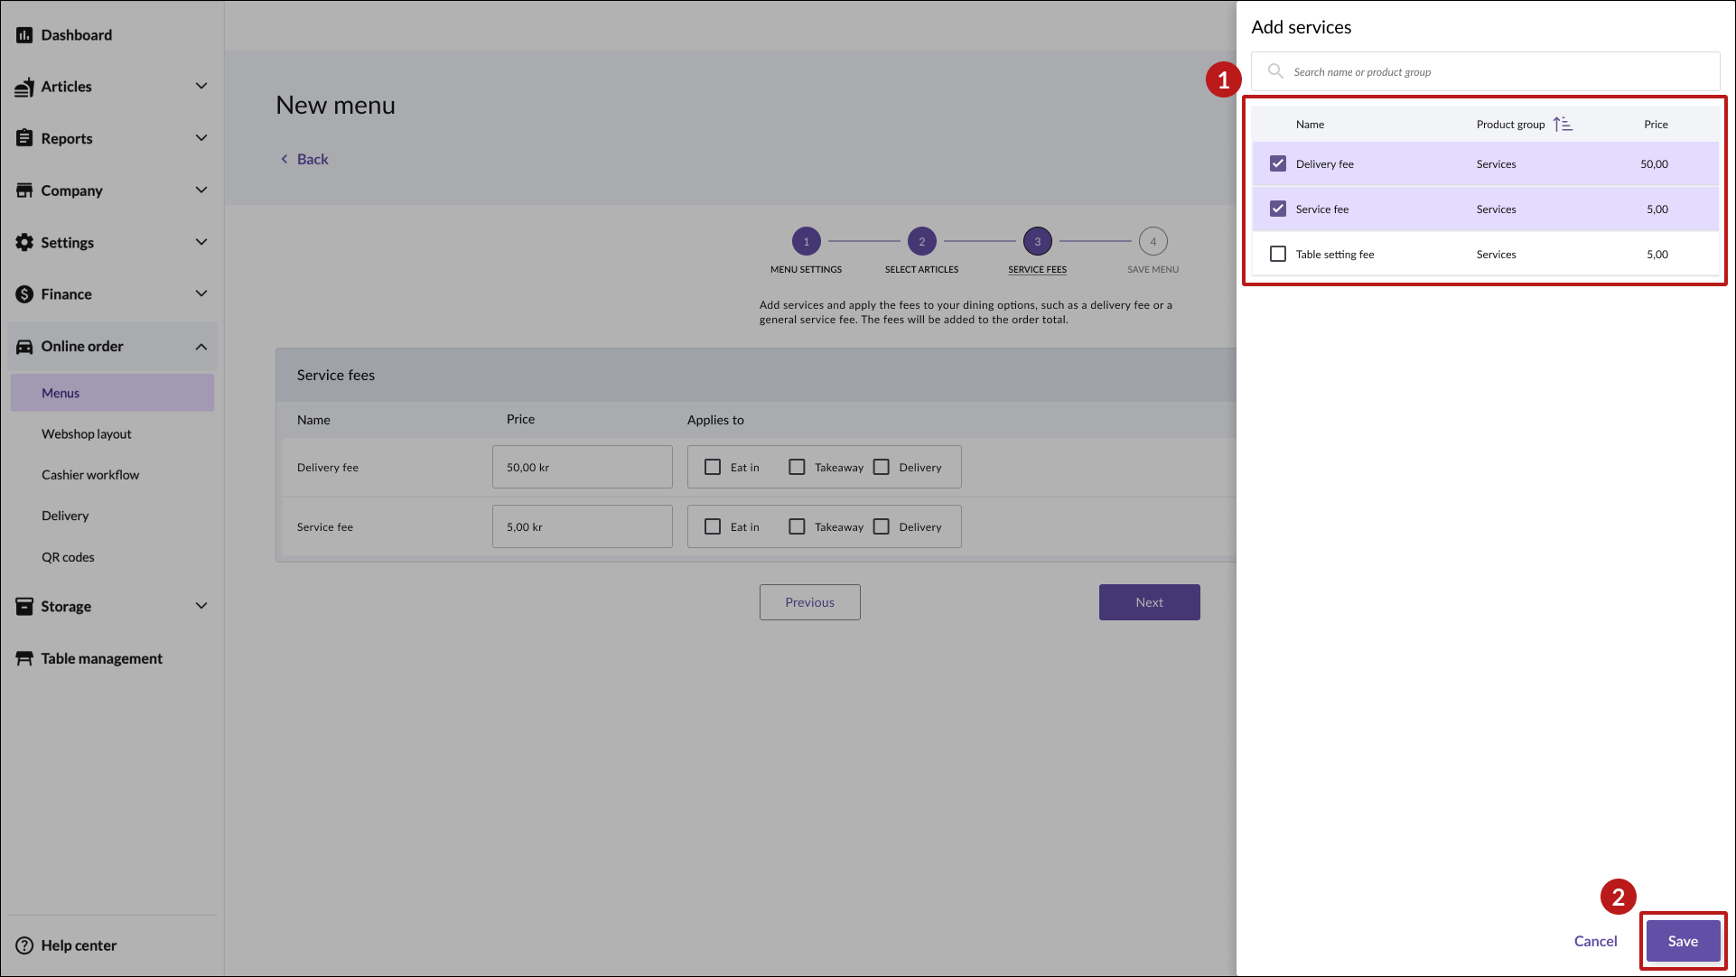This screenshot has width=1736, height=977.
Task: Open the QR codes submenu item
Action: [x=68, y=557]
